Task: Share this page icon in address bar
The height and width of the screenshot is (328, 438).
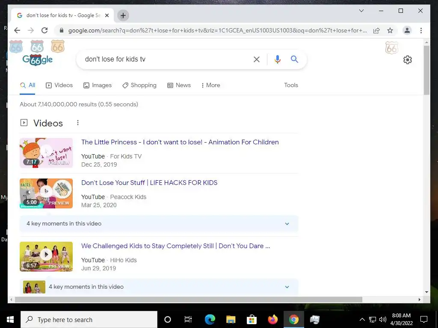Action: (x=376, y=30)
